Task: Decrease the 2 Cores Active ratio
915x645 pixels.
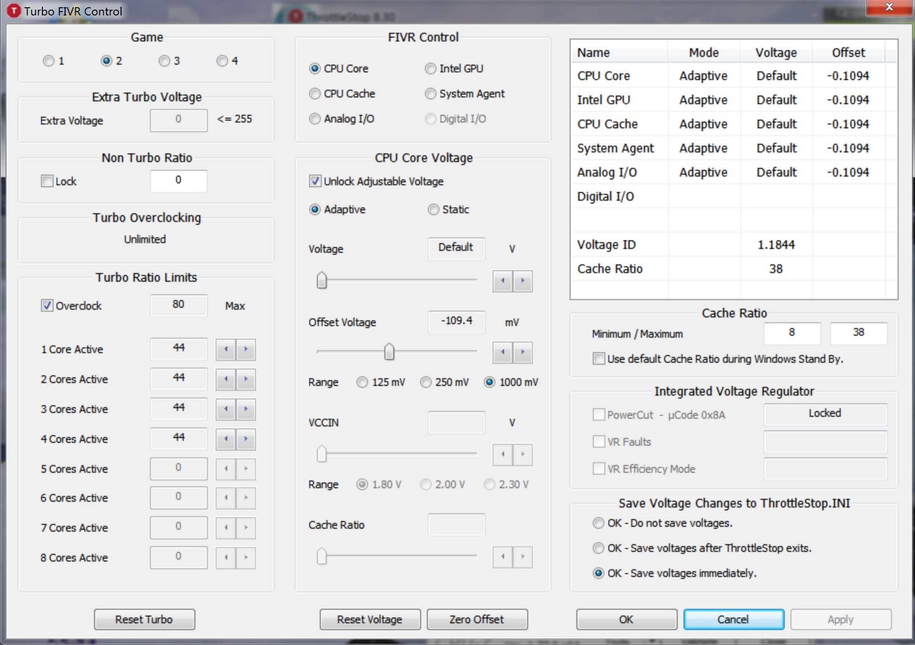Action: 226,379
